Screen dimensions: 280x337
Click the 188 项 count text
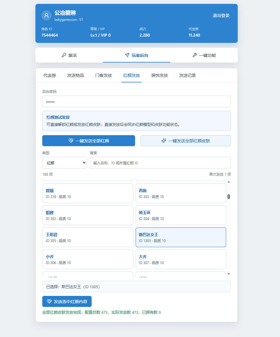(x=48, y=174)
